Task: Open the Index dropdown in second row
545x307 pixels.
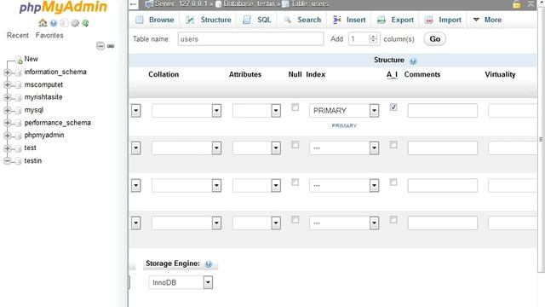Action: tap(344, 148)
